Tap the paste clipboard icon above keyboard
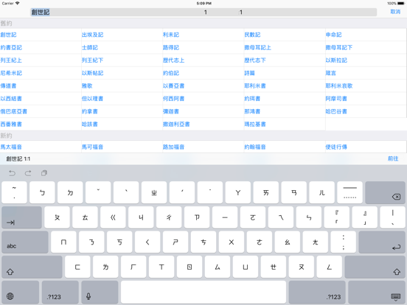407x305 pixels. pos(44,173)
